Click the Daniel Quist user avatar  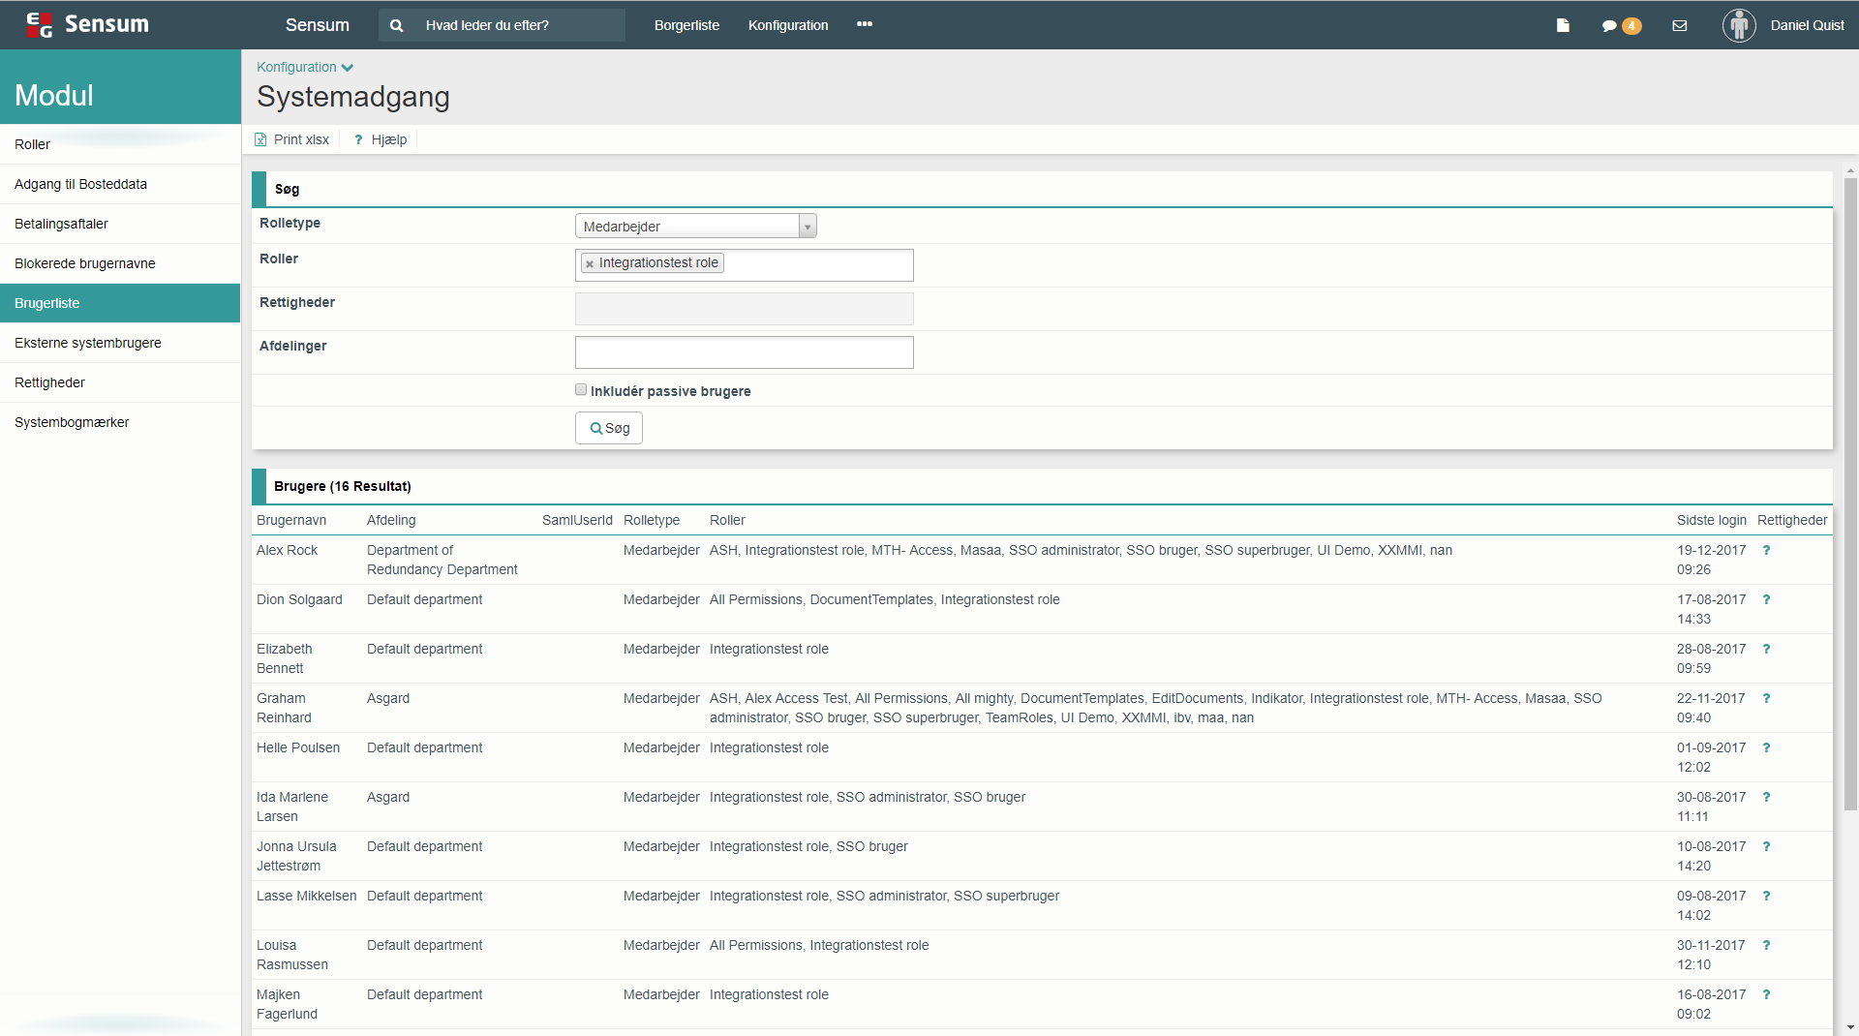1739,25
